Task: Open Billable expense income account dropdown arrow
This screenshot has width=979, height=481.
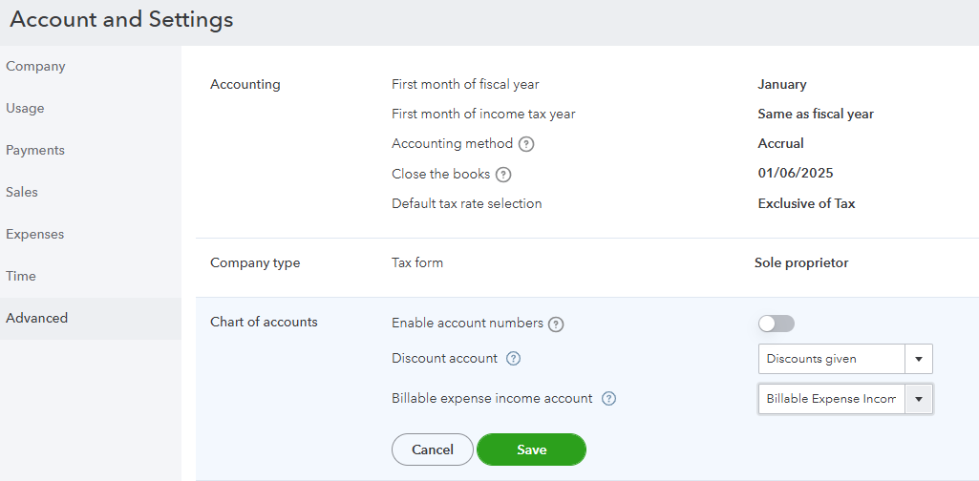Action: tap(919, 399)
